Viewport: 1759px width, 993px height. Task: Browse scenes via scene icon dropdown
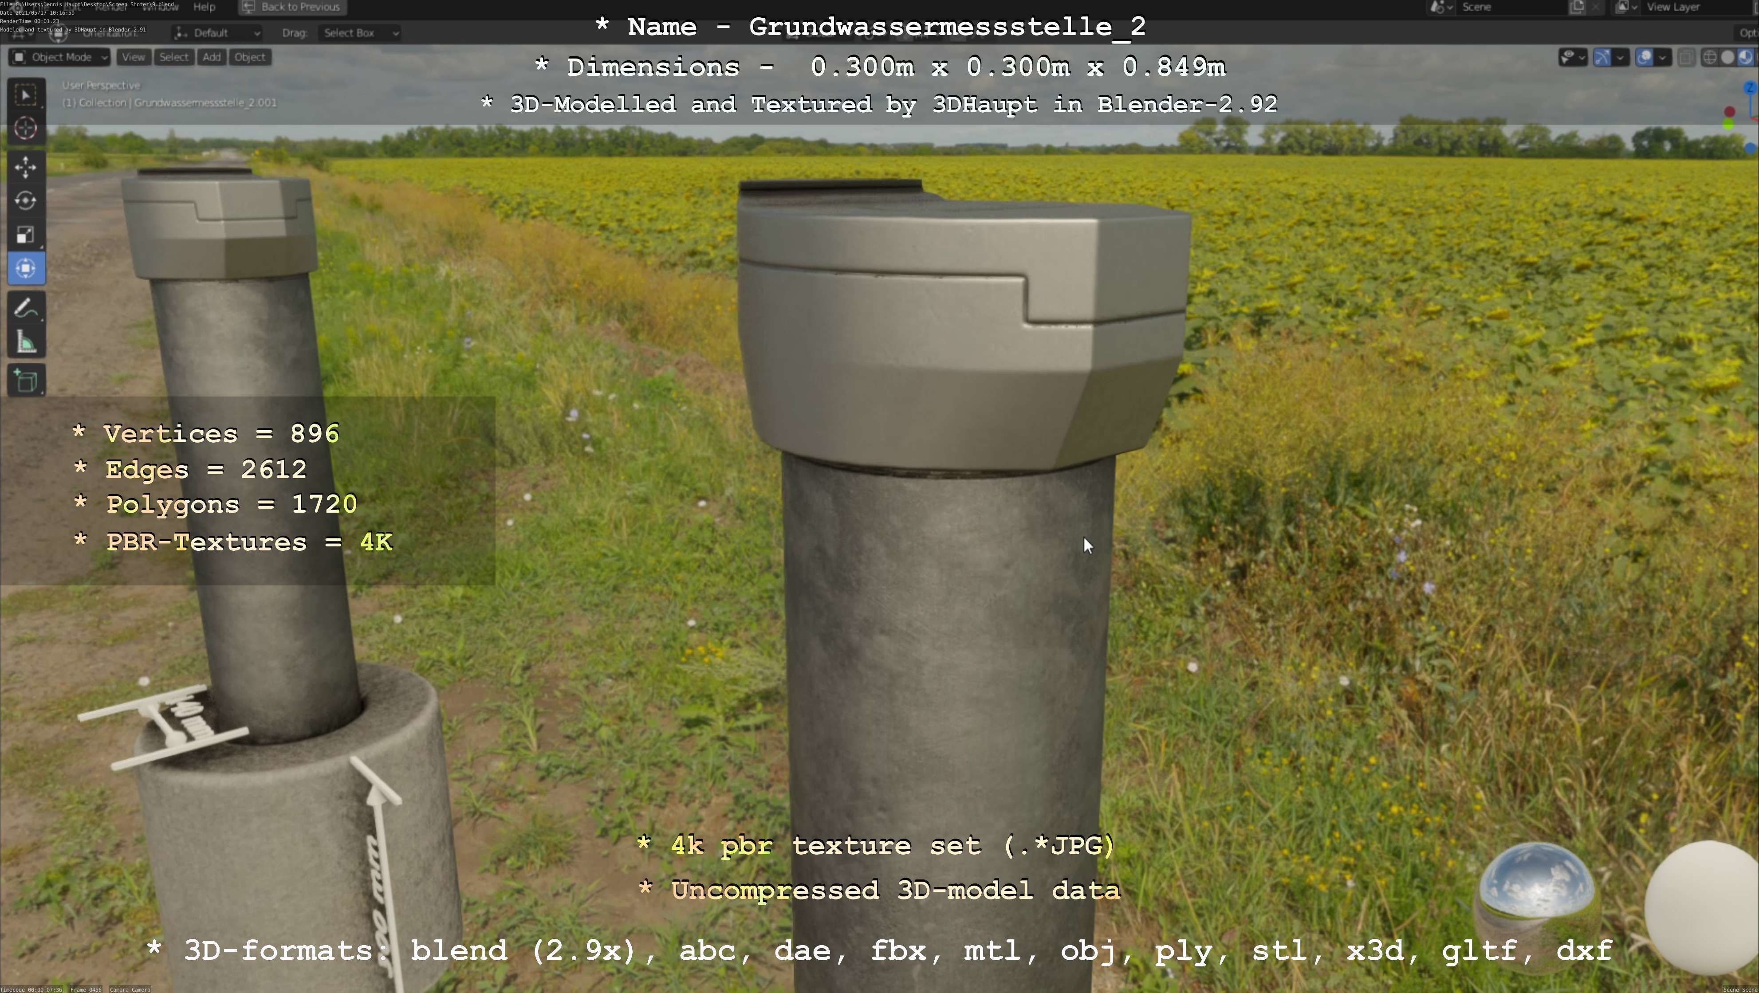coord(1441,7)
